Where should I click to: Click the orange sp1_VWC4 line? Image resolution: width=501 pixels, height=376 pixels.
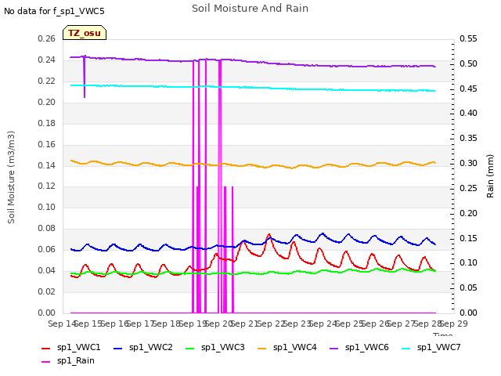(252, 165)
